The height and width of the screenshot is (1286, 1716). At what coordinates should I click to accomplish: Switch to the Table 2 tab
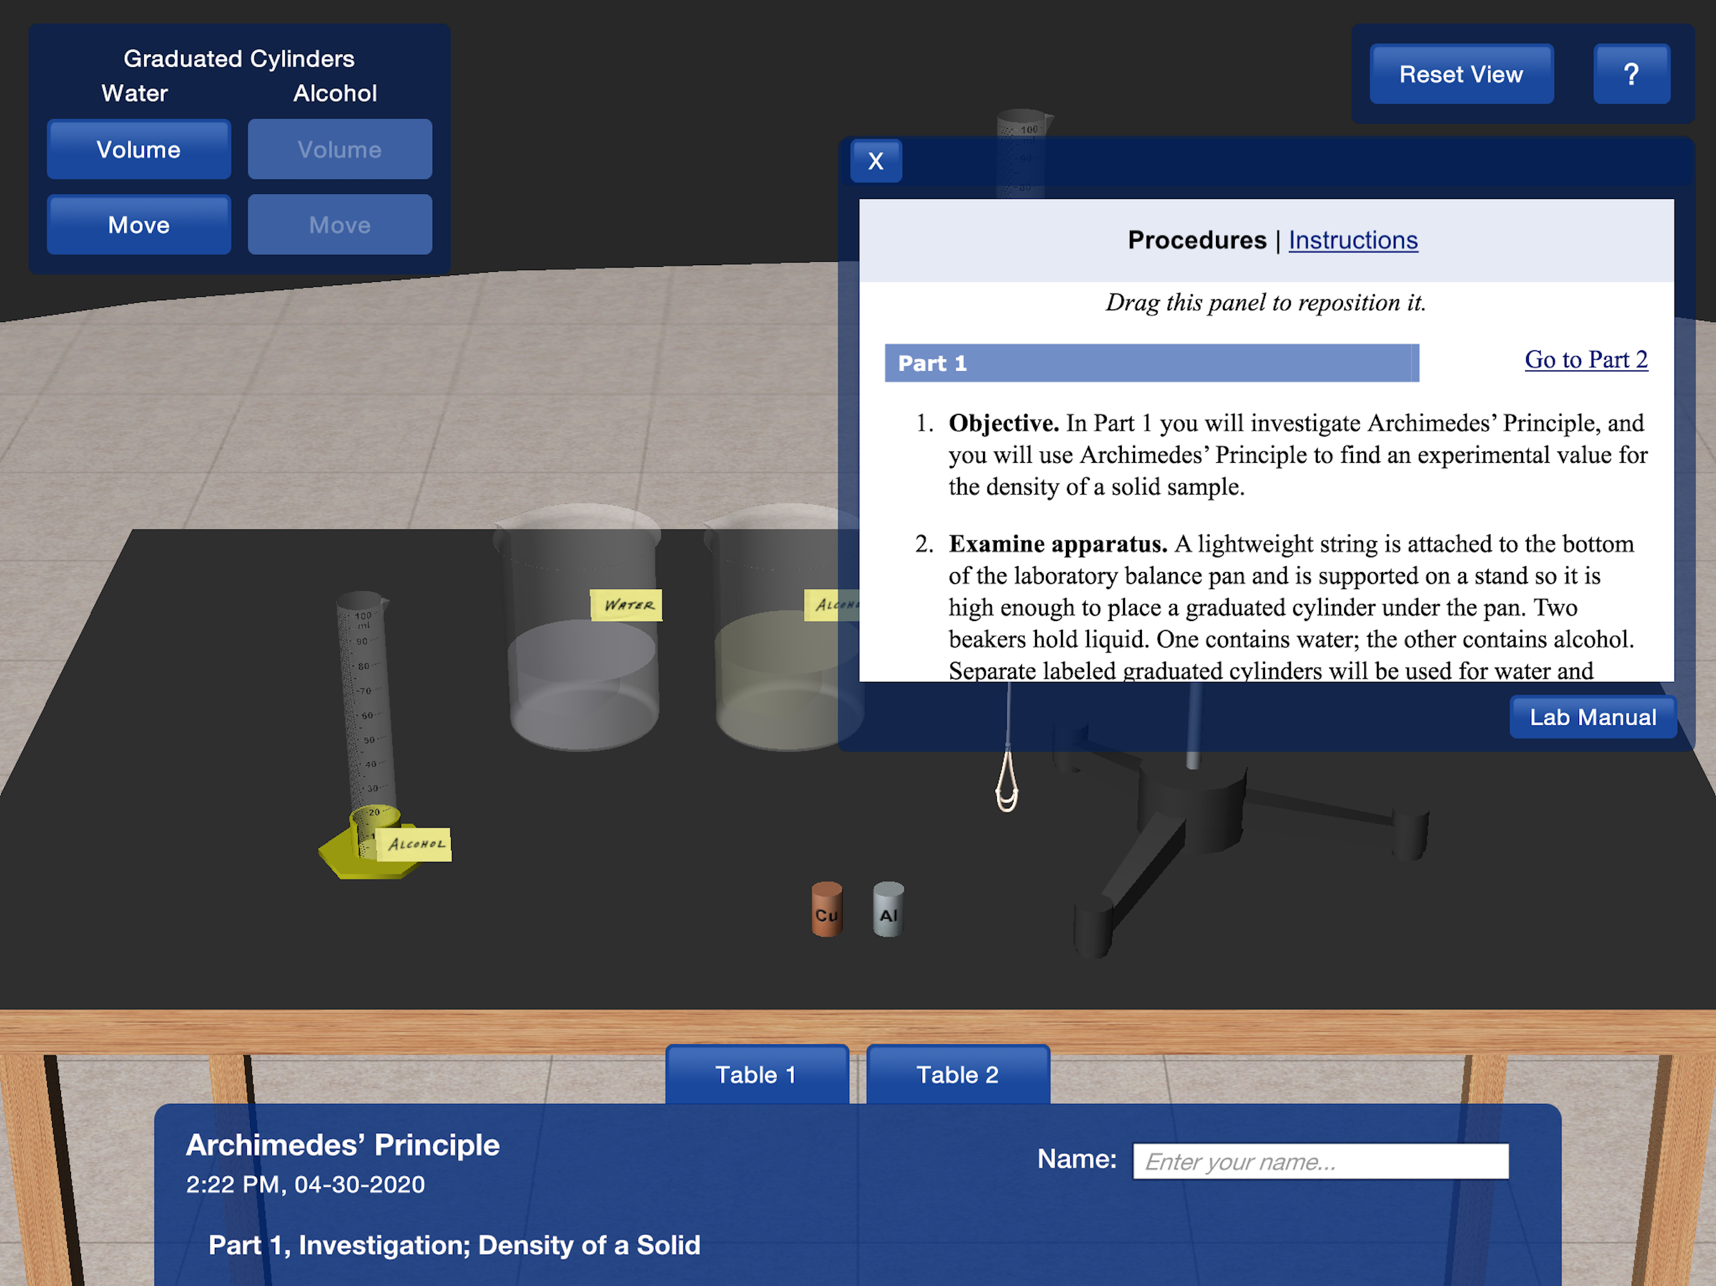957,1075
